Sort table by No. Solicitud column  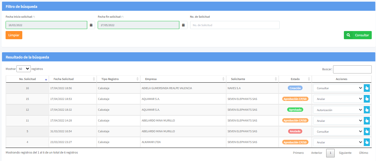[x=27, y=79]
